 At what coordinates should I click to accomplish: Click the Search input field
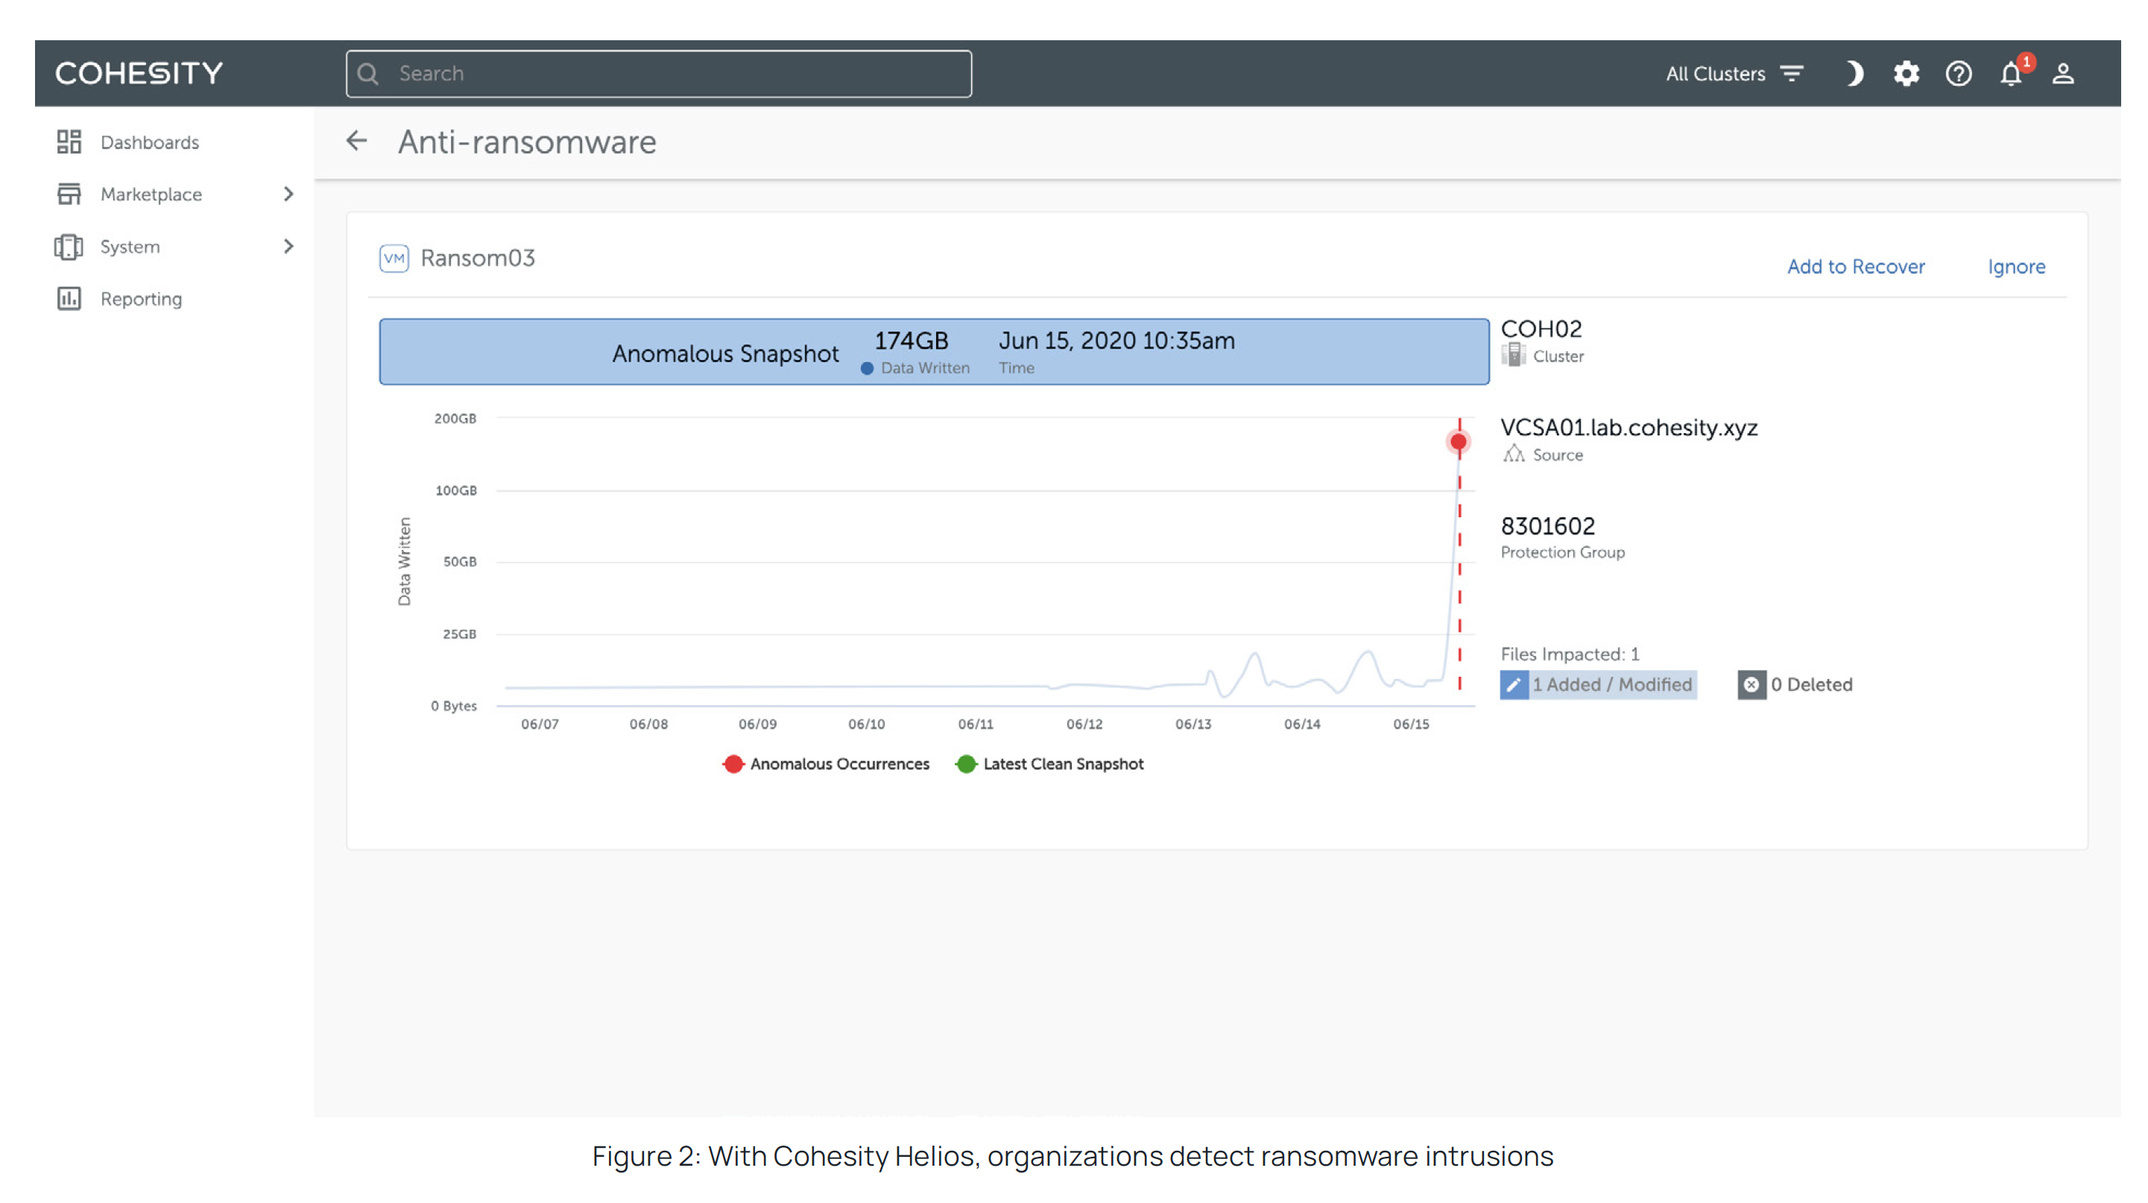659,73
